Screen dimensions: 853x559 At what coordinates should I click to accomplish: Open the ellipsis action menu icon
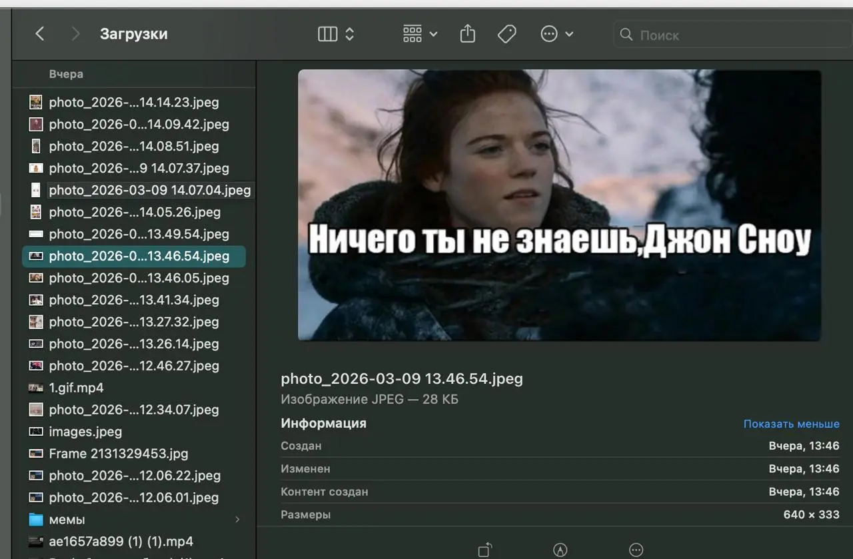pyautogui.click(x=549, y=34)
